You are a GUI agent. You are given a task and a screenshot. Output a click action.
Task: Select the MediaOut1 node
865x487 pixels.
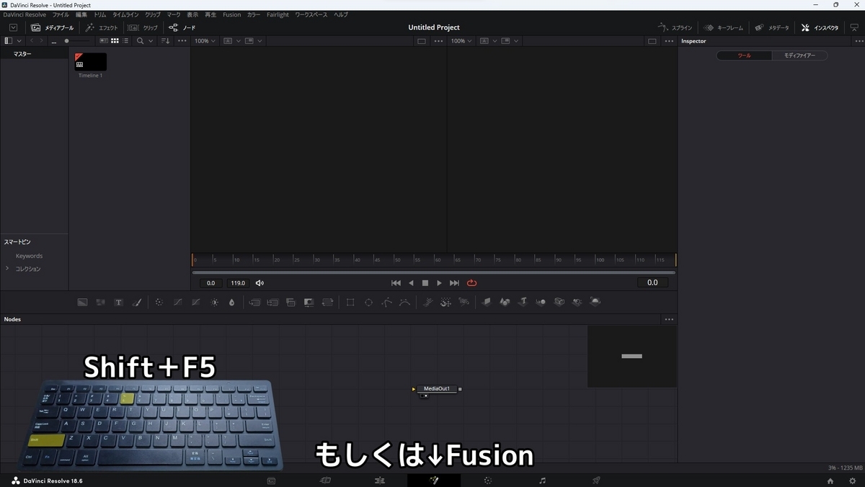tap(437, 388)
